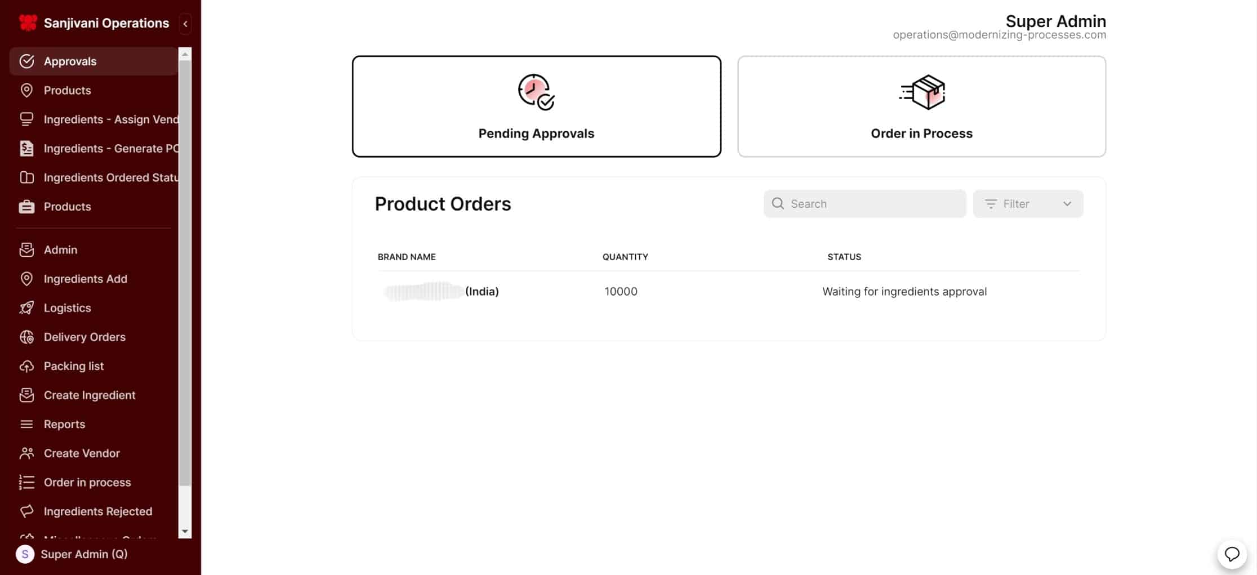Open the Filter dropdown
The height and width of the screenshot is (575, 1257).
pos(1028,204)
